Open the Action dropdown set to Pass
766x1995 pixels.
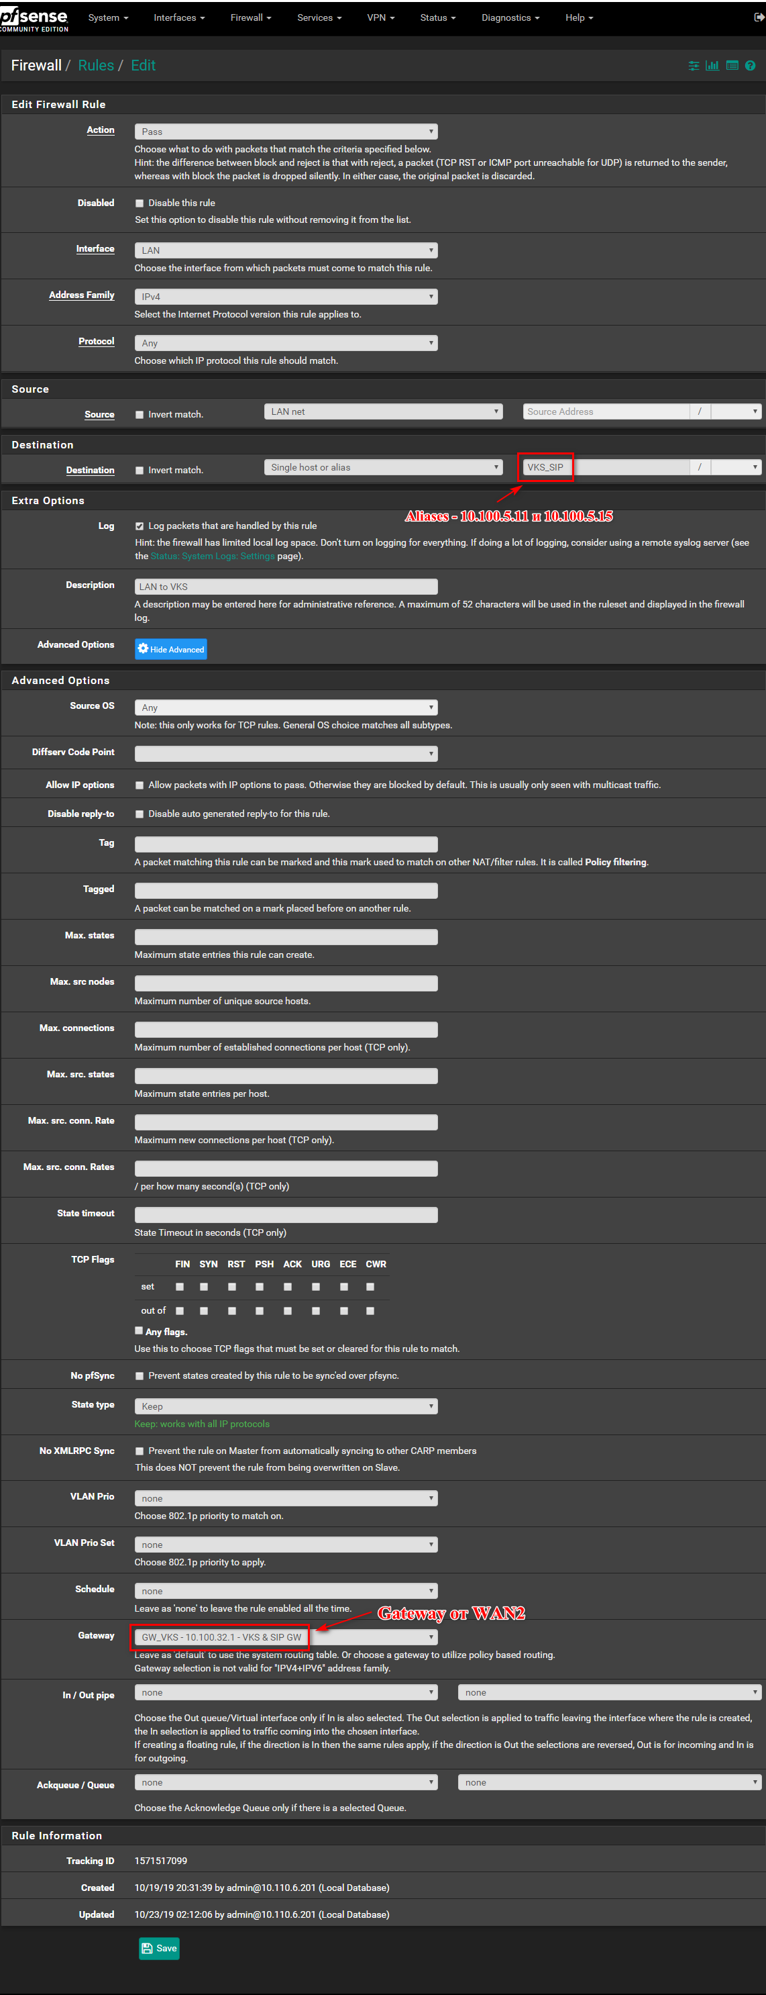(286, 132)
